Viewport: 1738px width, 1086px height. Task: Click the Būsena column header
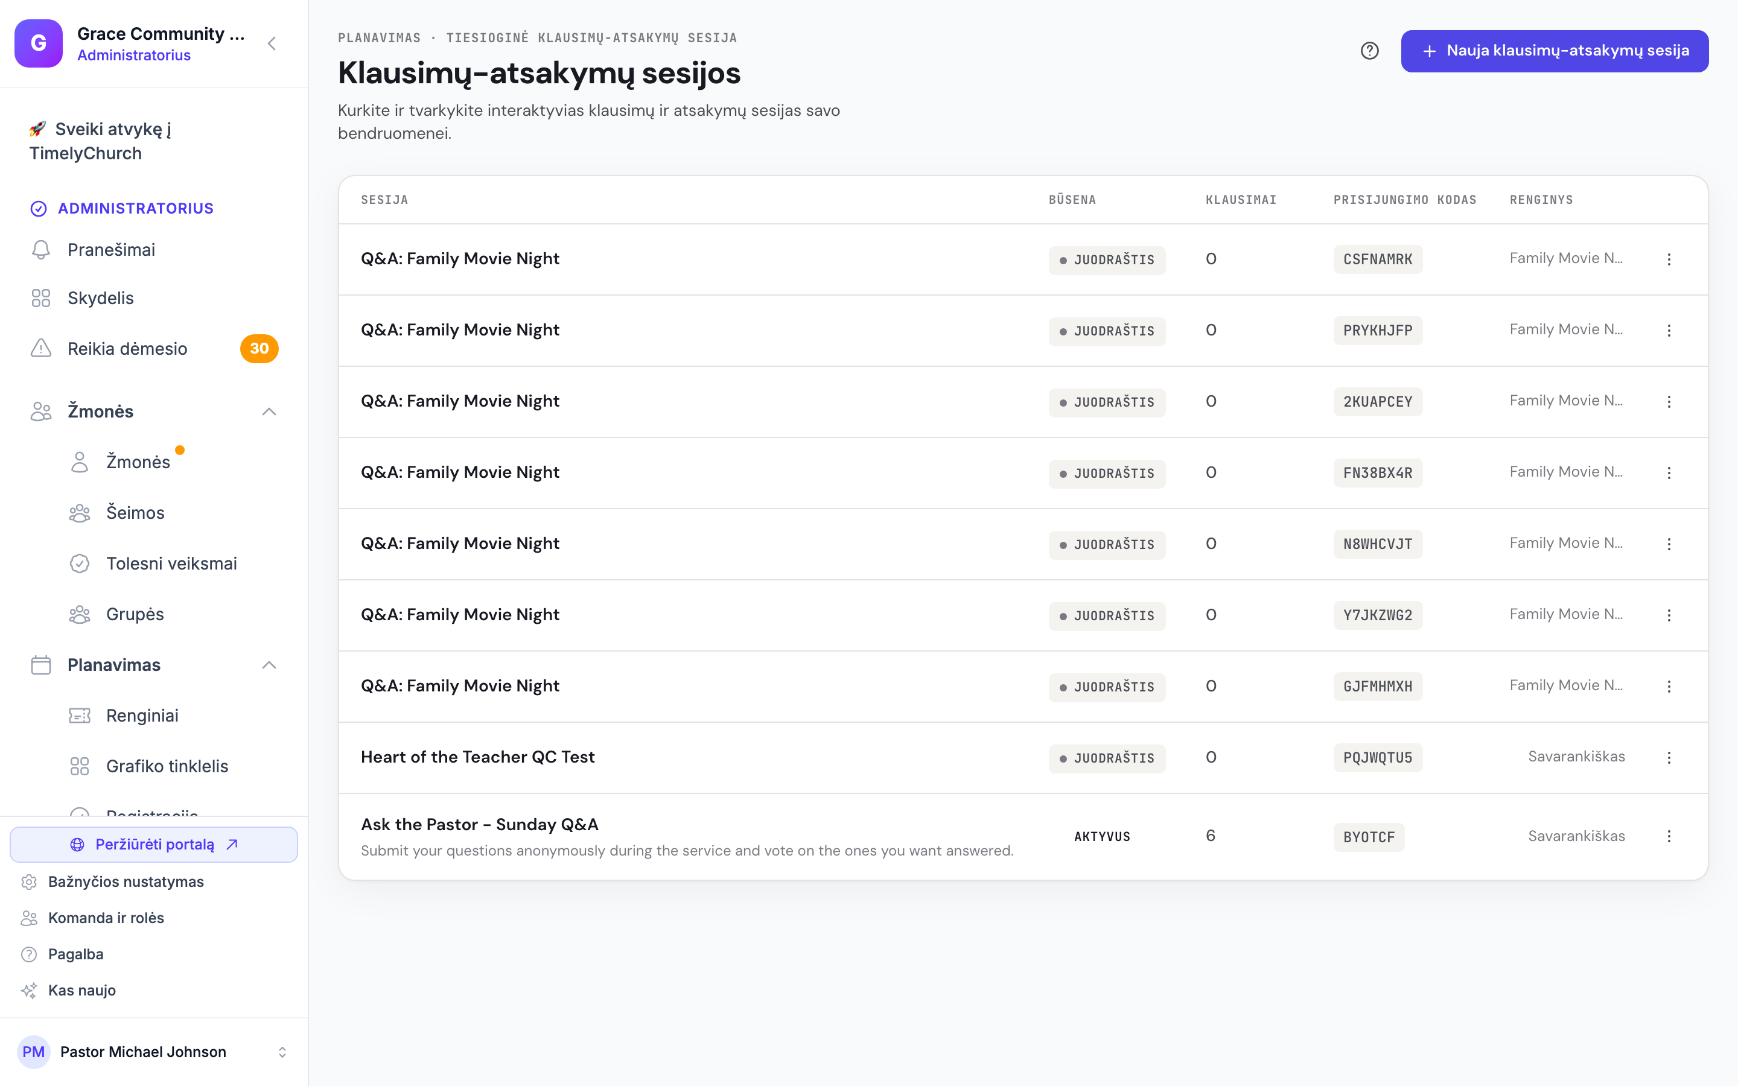(x=1072, y=200)
